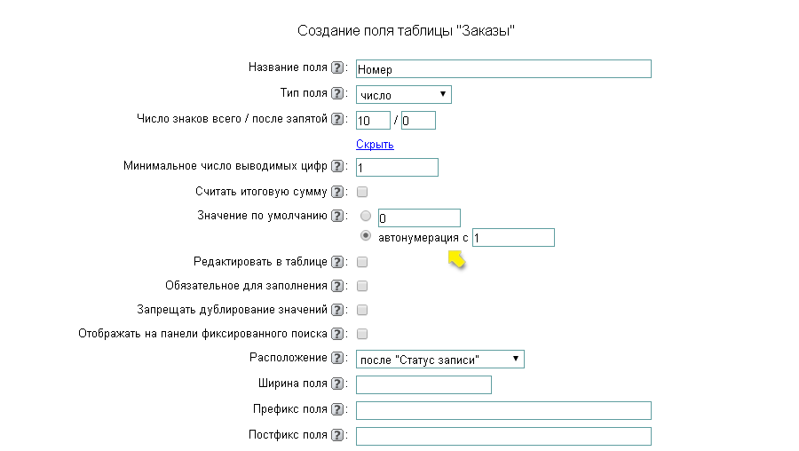Expand the "Расположение" dropdown list
The image size is (799, 451).
point(440,360)
